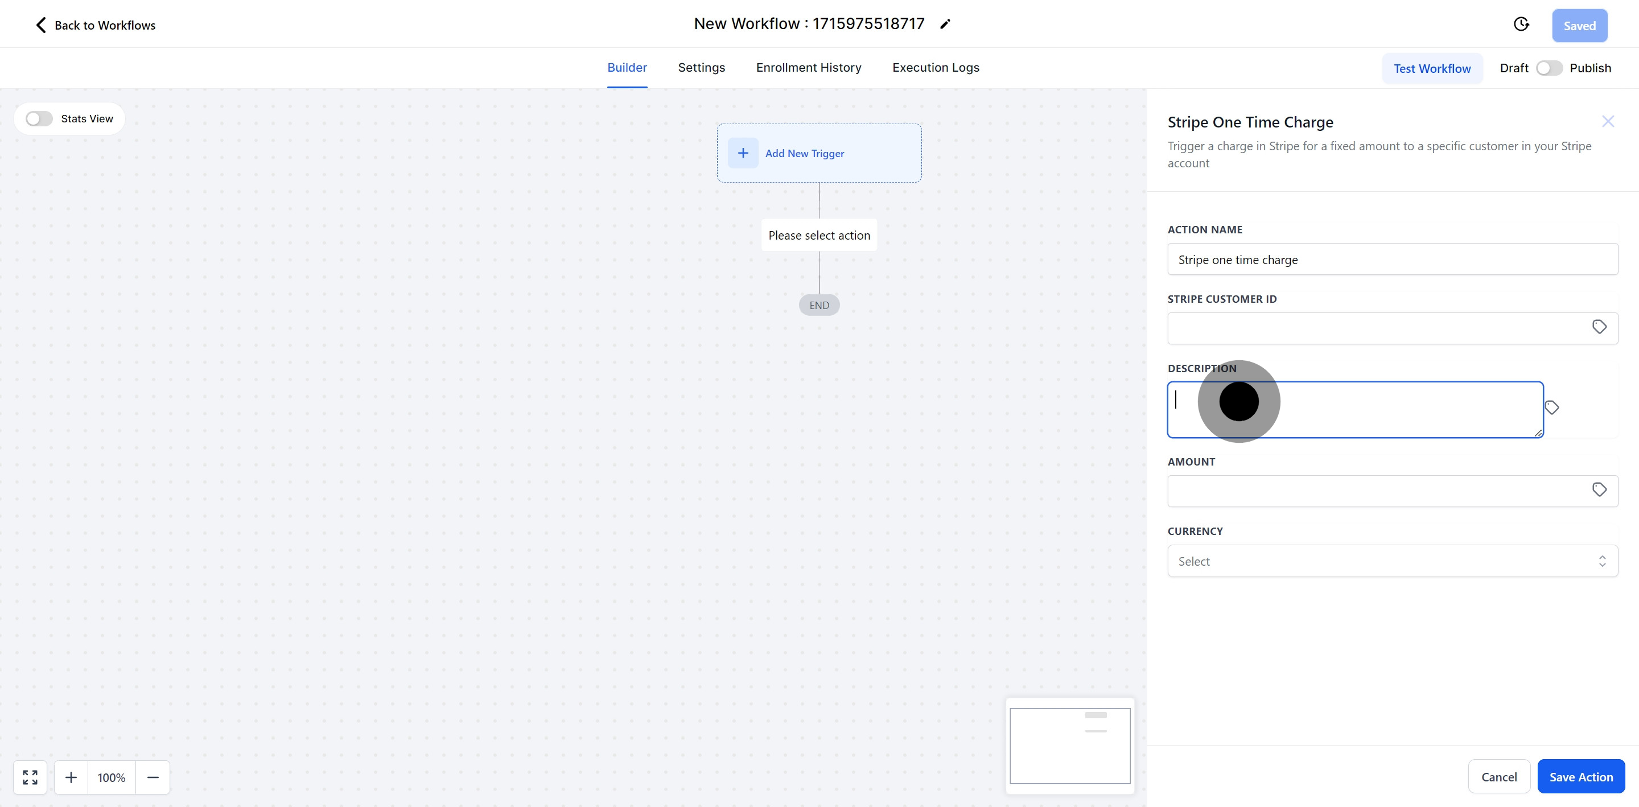Click the Test Workflow button

(1432, 68)
